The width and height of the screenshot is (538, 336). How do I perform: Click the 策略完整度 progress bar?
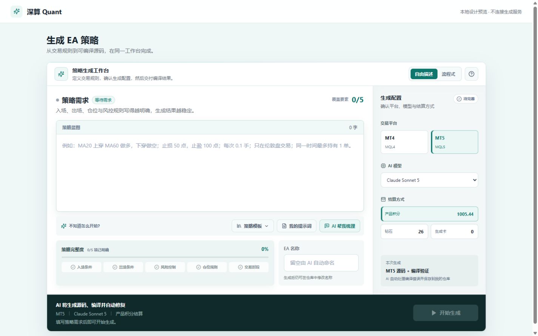[165, 257]
